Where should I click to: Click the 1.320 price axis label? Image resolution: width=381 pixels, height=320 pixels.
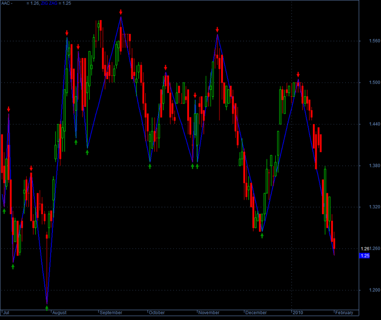tap(374, 207)
